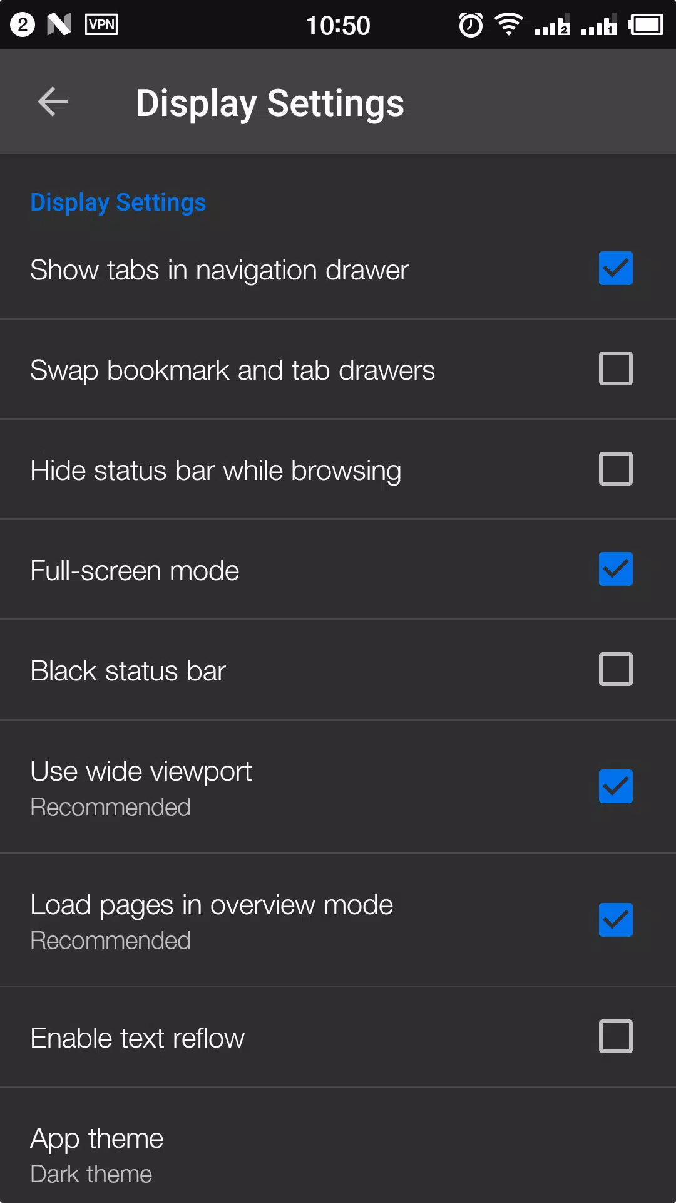
Task: Uncheck Show tabs in navigation drawer
Action: (x=616, y=268)
